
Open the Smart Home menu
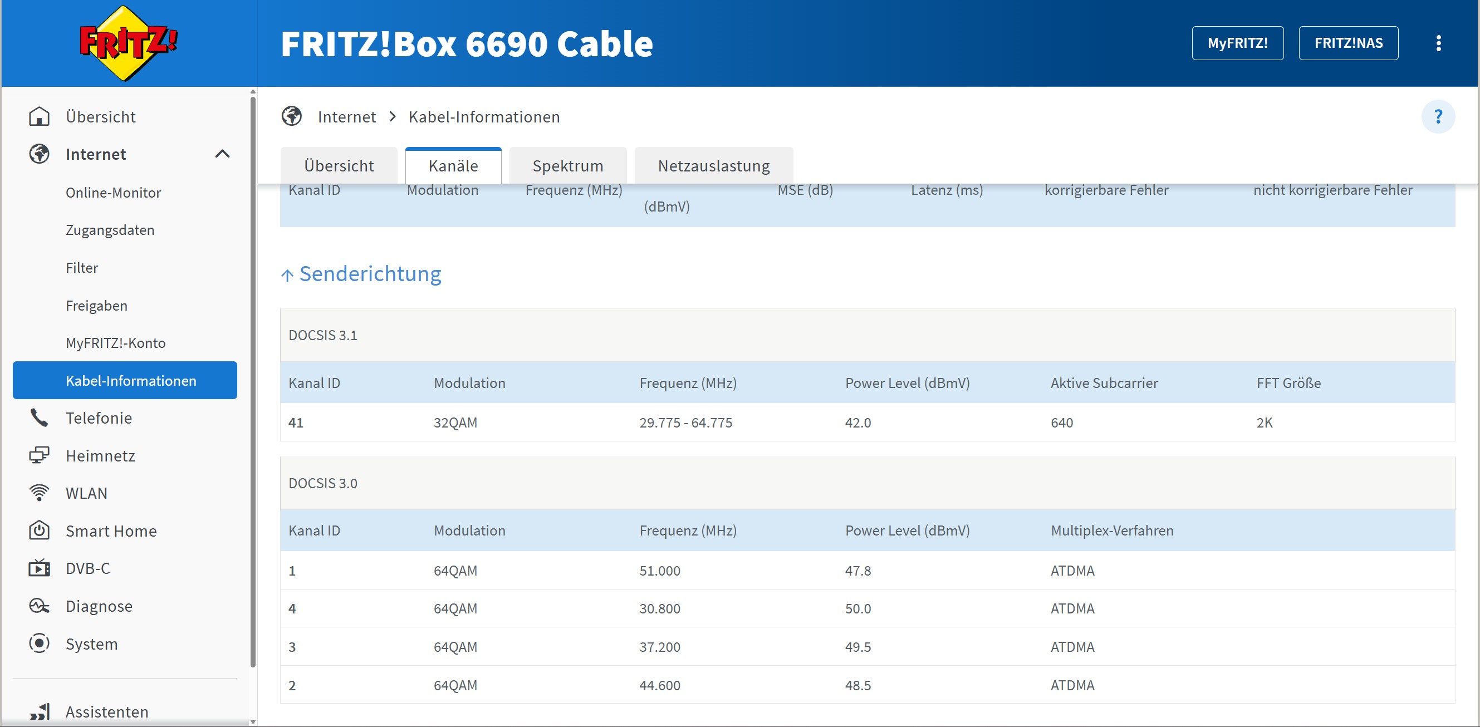pyautogui.click(x=111, y=530)
